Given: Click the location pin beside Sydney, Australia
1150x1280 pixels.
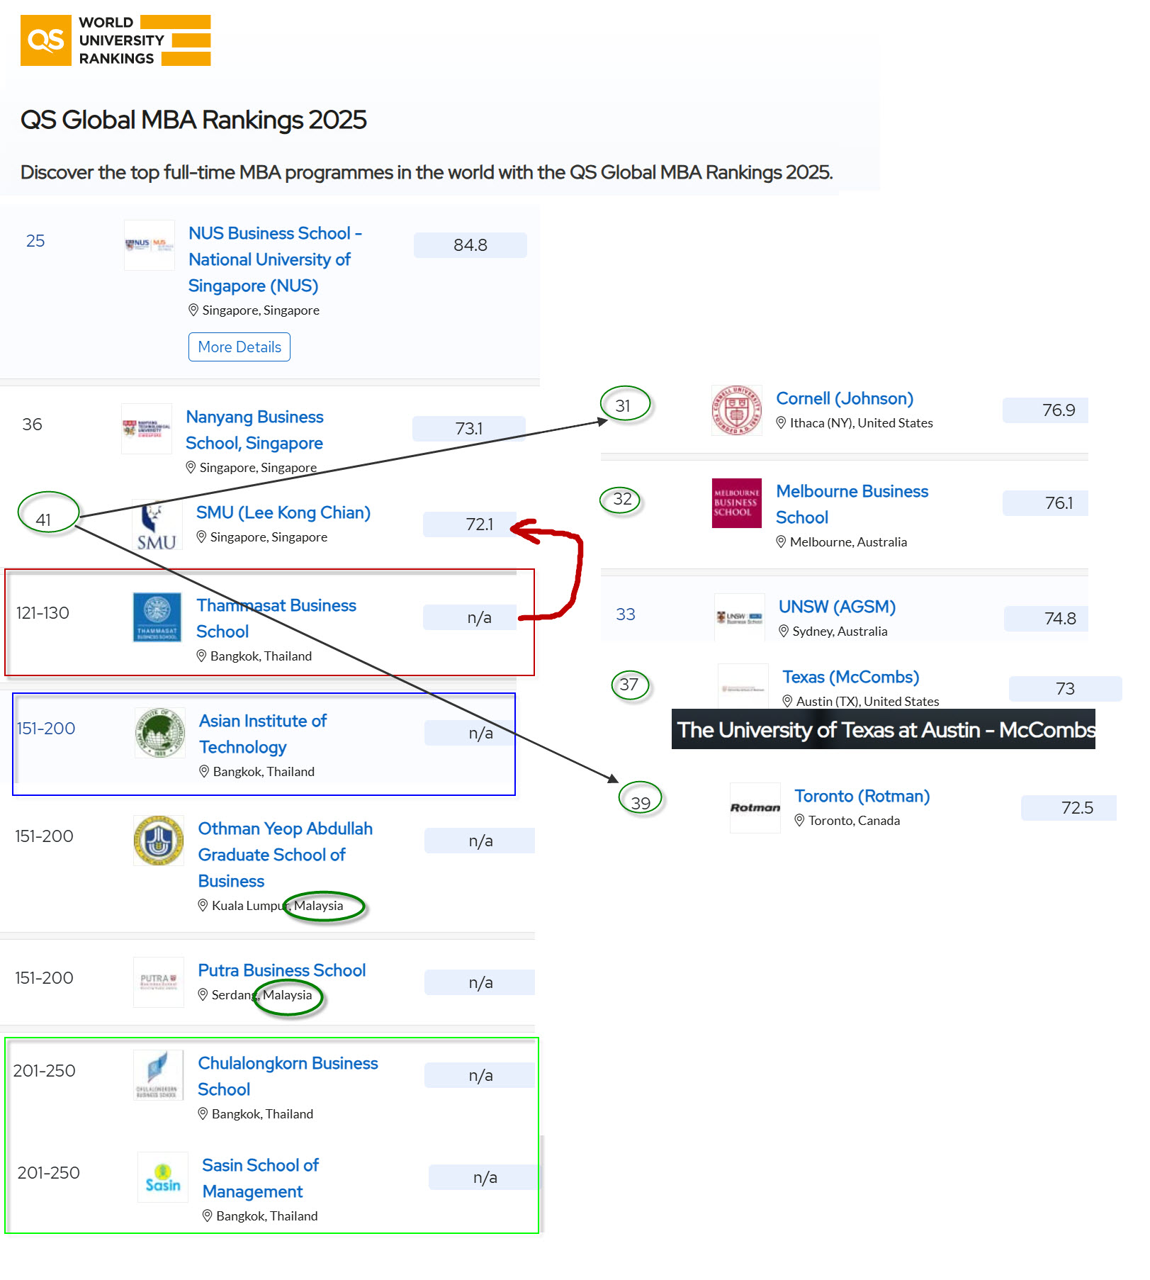Looking at the screenshot, I should (784, 631).
